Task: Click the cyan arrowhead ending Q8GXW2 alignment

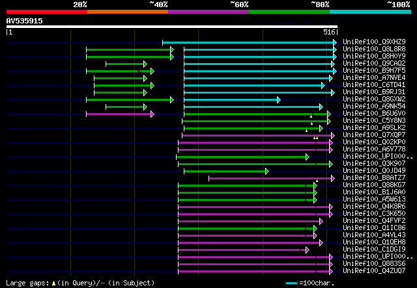Action: click(279, 100)
